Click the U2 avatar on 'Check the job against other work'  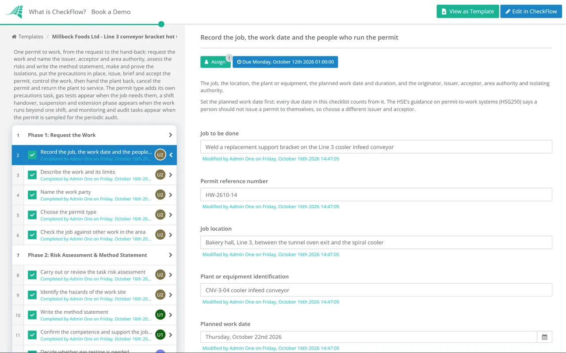coord(160,235)
